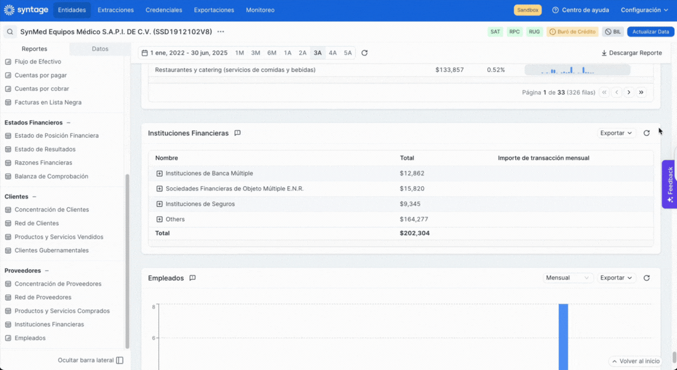Click icon beside Empleados in sidebar
The width and height of the screenshot is (677, 370).
[8, 338]
